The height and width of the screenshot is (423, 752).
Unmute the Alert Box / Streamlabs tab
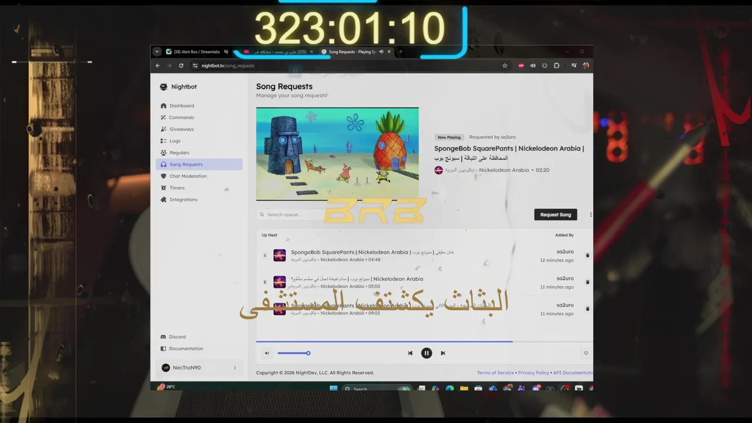pos(226,52)
